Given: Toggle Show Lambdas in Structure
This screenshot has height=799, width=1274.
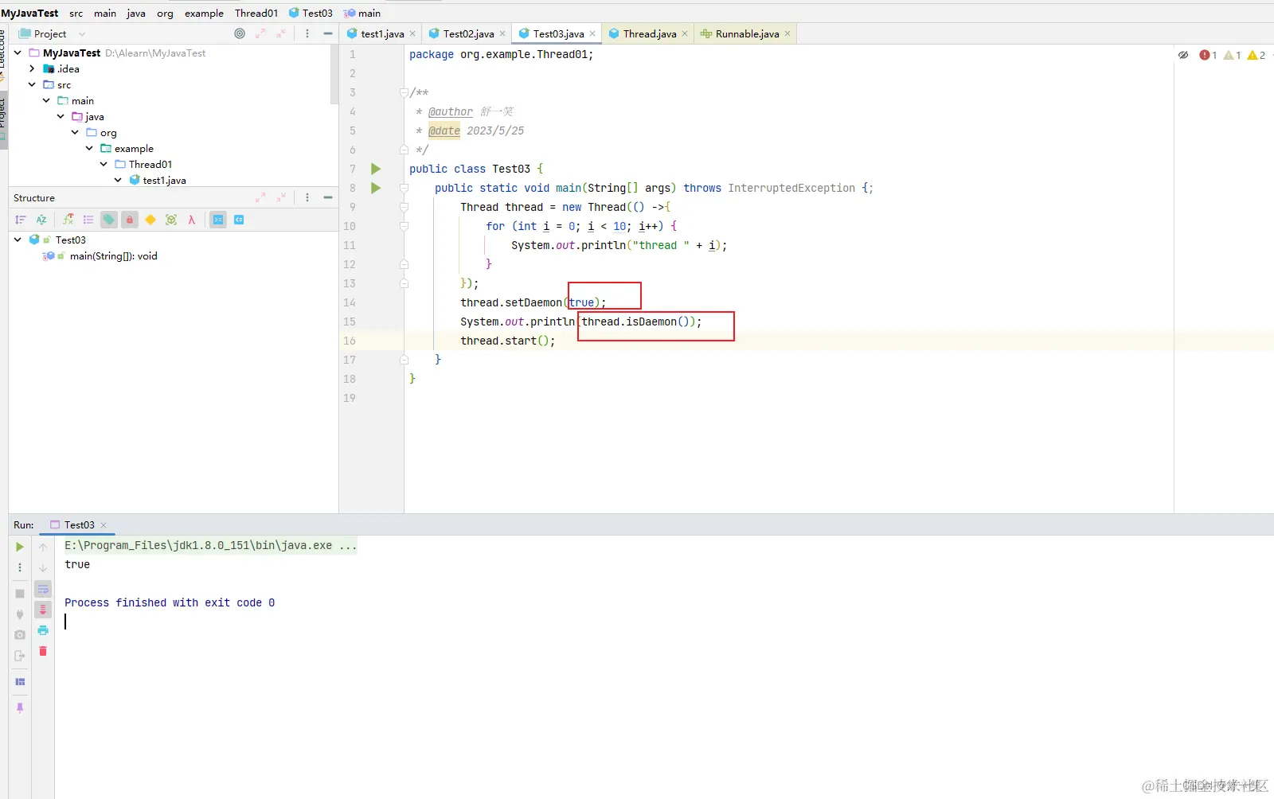Looking at the screenshot, I should (192, 220).
